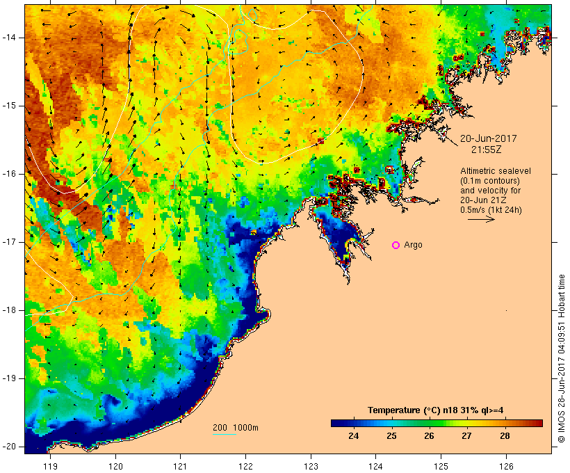The height and width of the screenshot is (473, 570).
Task: Click the date '20-Jun-2017' text
Action: pyautogui.click(x=488, y=138)
